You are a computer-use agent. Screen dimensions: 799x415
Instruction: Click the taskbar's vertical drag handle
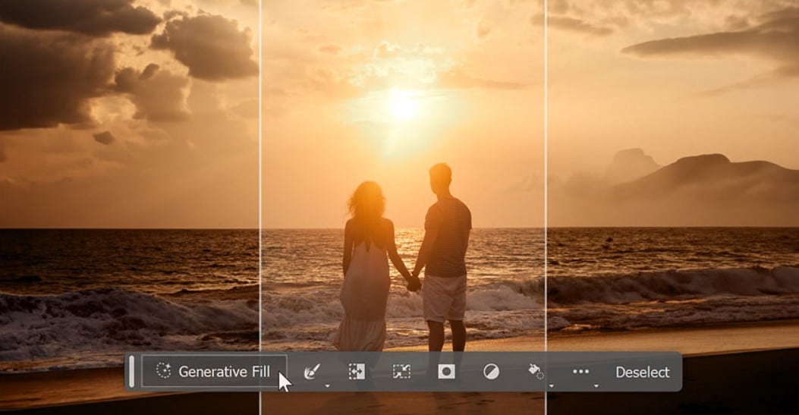coord(132,371)
